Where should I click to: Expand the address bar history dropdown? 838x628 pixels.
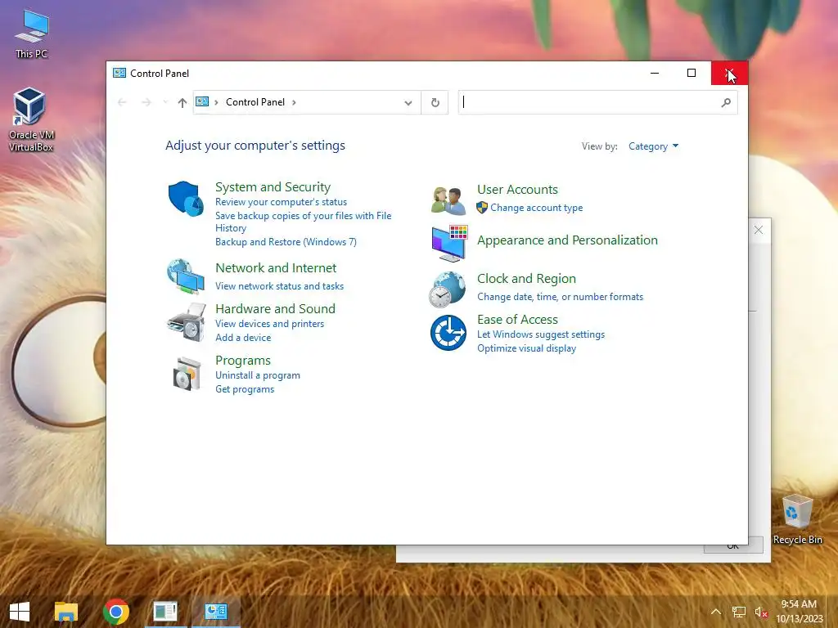coord(408,102)
